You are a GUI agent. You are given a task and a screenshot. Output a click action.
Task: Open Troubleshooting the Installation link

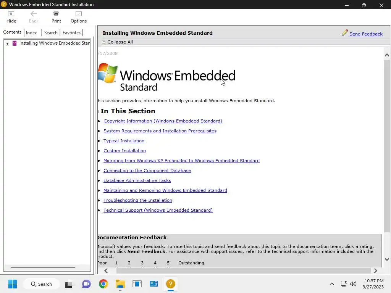pos(137,200)
